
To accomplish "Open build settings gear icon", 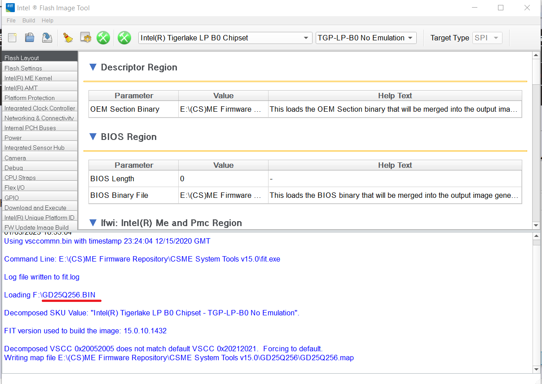I will pyautogui.click(x=86, y=38).
